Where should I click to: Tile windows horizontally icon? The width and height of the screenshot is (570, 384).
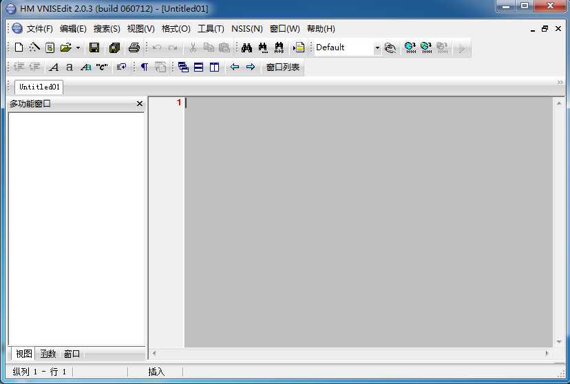(x=198, y=67)
